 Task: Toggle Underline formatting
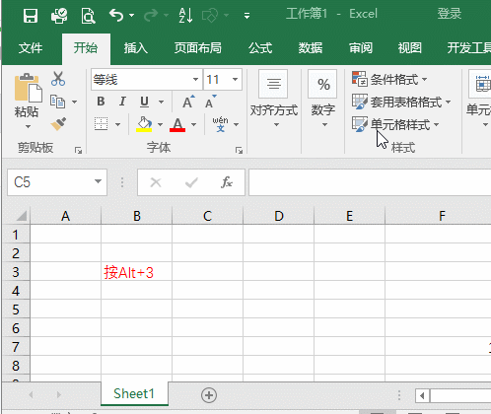coord(144,102)
